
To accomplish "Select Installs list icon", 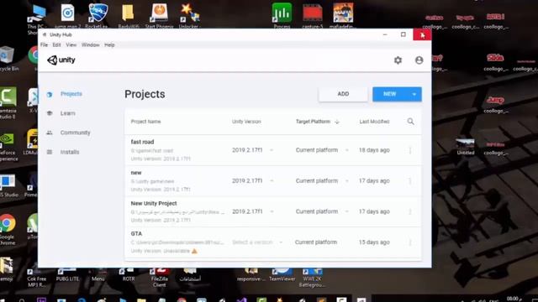I will 50,152.
